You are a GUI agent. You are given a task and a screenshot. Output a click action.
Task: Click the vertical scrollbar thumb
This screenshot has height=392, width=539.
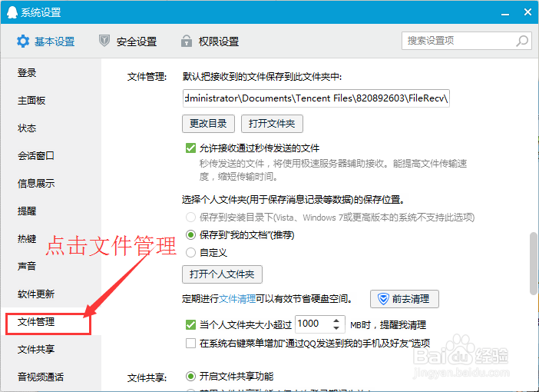click(534, 264)
